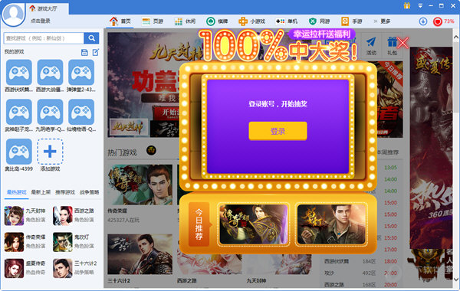Click the red 73% accelerator ball
Screen dimensions: 460x291
[x=437, y=21]
